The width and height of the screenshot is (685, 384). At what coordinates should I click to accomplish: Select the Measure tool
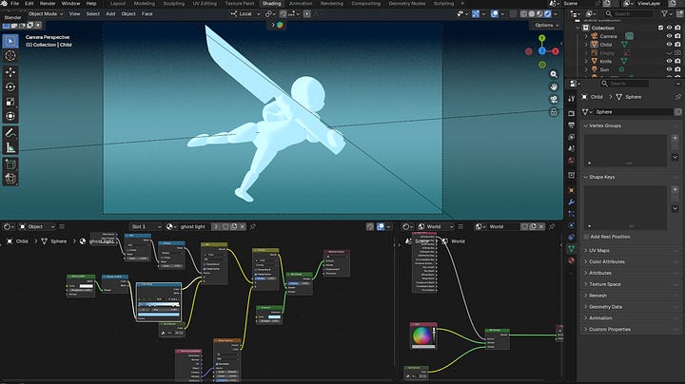coord(10,147)
